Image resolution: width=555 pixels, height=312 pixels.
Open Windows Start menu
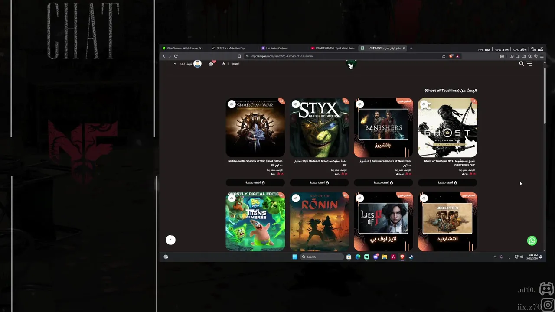(295, 257)
